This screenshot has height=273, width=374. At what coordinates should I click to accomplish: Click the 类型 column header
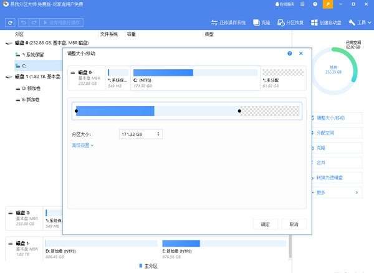(x=209, y=34)
